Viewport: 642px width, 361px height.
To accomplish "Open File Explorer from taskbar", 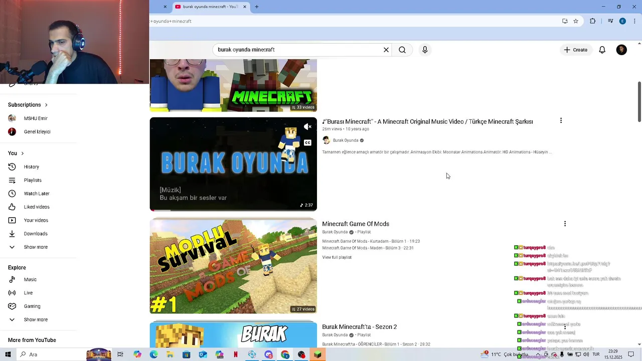I will click(x=170, y=354).
